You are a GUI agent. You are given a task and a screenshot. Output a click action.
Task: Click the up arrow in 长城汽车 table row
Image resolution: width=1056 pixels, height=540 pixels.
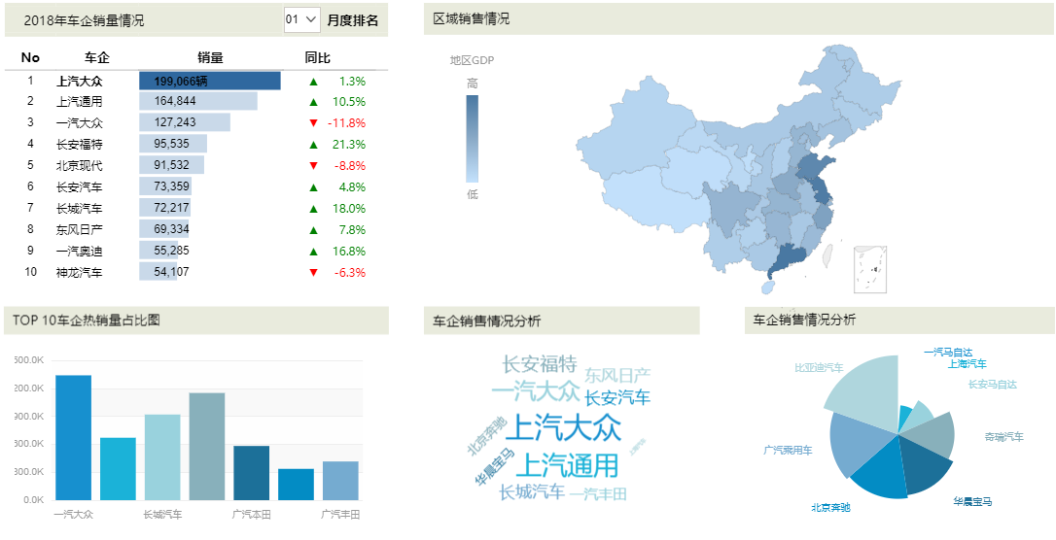click(313, 209)
